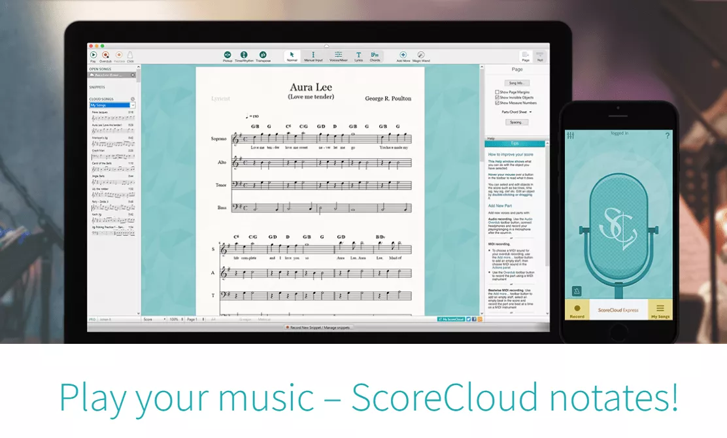Open the Score view dropdown in the status bar

click(154, 319)
